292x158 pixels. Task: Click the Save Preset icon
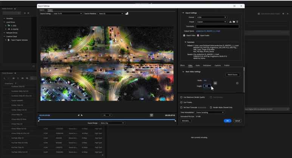coord(230,22)
